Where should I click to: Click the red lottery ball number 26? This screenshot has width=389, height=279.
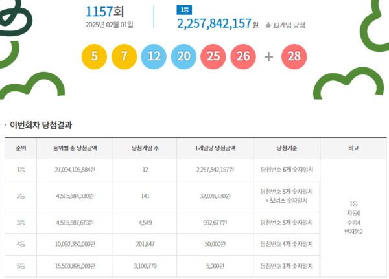[243, 56]
